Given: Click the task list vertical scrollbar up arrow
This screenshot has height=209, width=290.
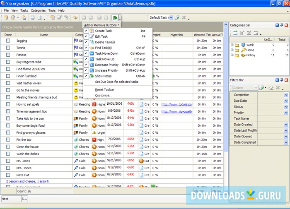Looking at the screenshot, I should [226, 24].
